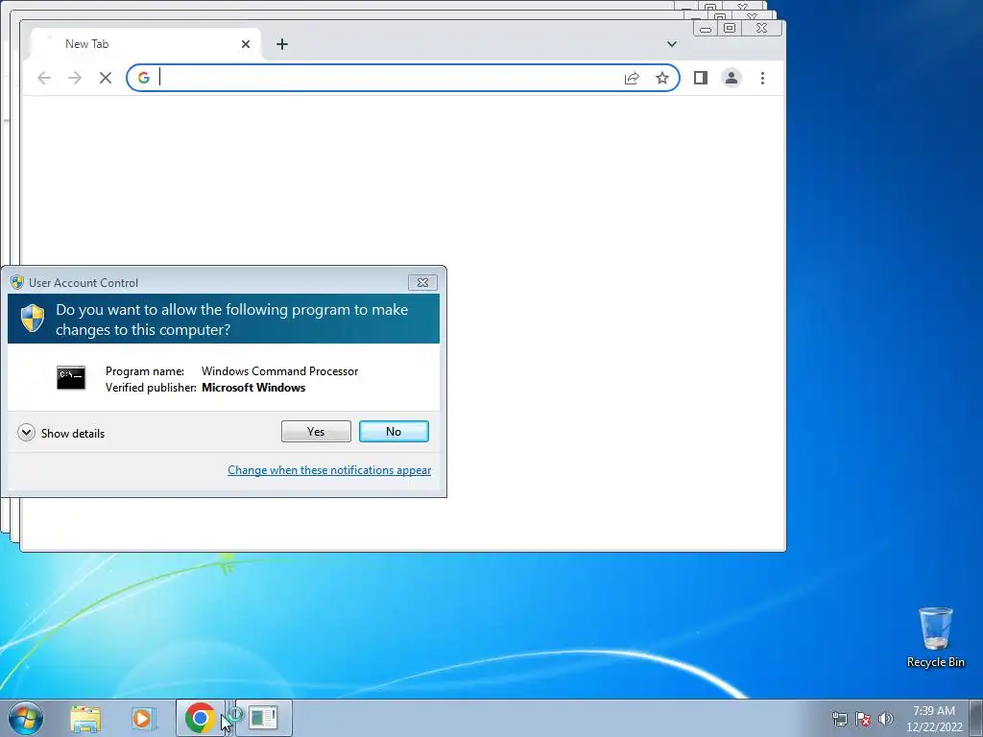Click the Windows Command Processor program name
Image resolution: width=983 pixels, height=737 pixels.
[x=279, y=371]
